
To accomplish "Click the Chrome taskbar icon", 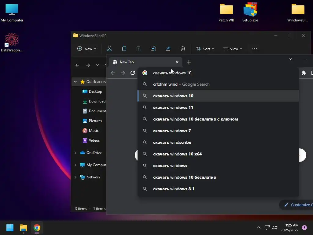I will 37,228.
